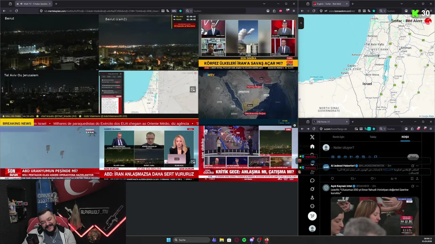
Task: Click Jerusalem label on Tzofar map
Action: (371, 56)
